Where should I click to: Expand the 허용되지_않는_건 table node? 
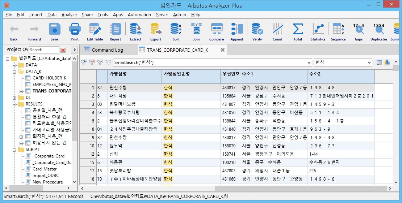[21, 143]
